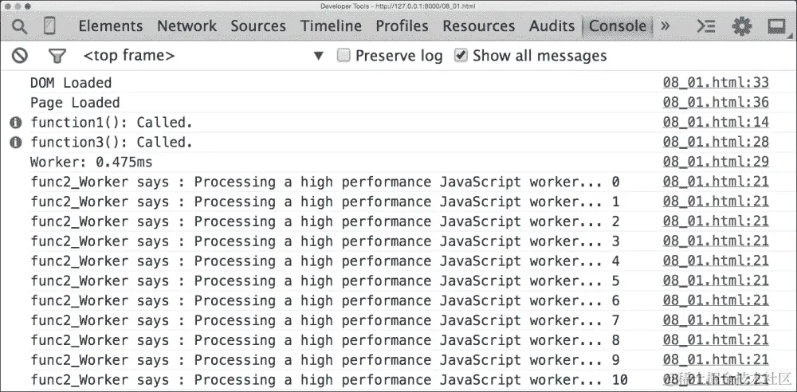Screen dimensions: 797x392
Task: Uncheck Show all messages
Action: pyautogui.click(x=461, y=56)
